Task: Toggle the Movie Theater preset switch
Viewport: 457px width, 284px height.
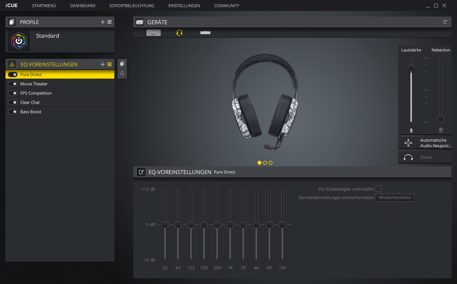Action: point(13,84)
